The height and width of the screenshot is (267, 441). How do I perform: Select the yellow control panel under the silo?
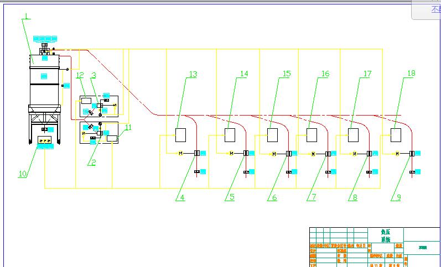45,140
